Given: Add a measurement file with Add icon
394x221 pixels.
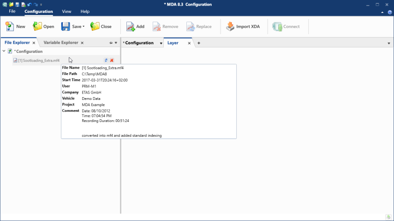Looking at the screenshot, I should pyautogui.click(x=131, y=27).
